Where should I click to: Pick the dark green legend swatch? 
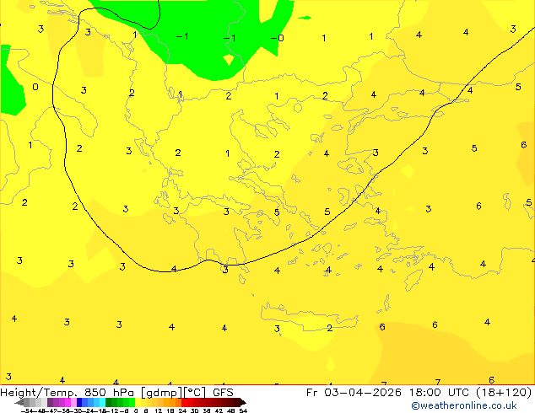pos(108,402)
